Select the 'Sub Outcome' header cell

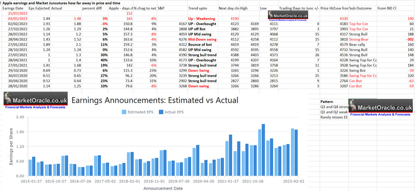(363, 9)
